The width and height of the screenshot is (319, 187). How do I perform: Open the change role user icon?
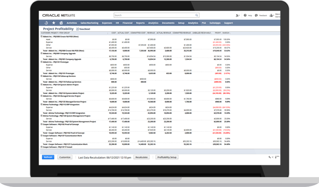pyautogui.click(x=272, y=16)
